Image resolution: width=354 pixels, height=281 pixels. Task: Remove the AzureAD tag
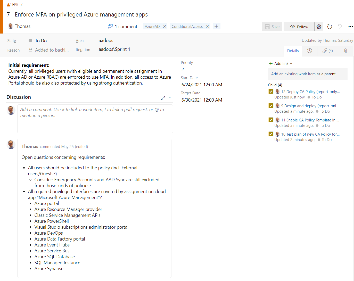click(164, 26)
